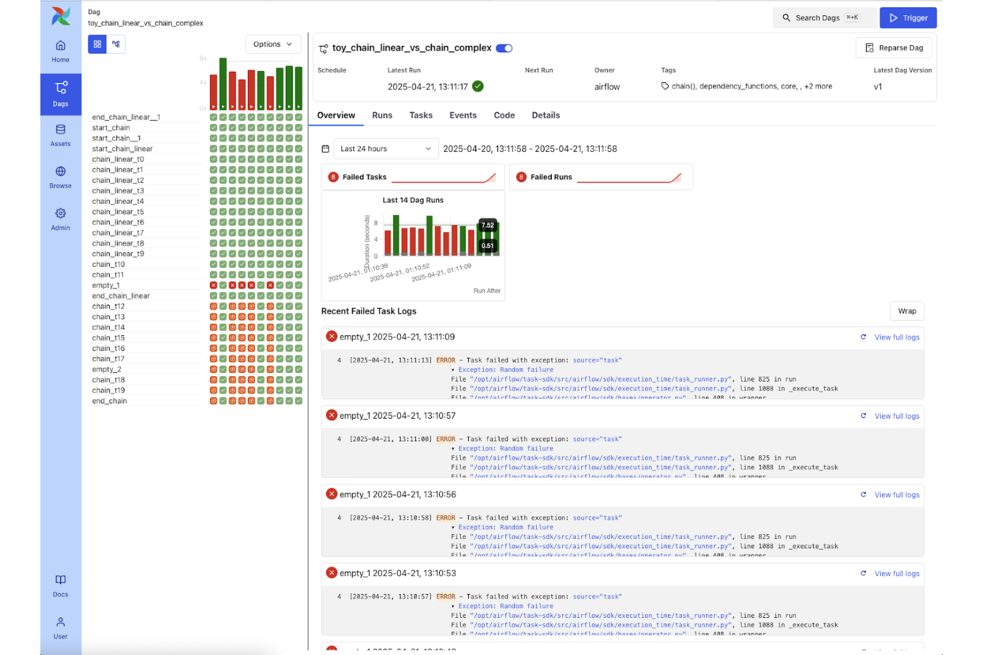Open the User account menu
This screenshot has height=655, width=983.
pyautogui.click(x=60, y=626)
